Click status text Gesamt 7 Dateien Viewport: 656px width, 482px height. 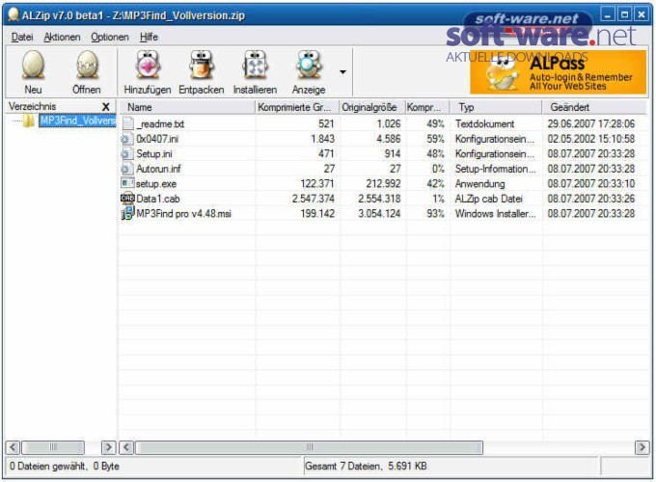point(343,467)
